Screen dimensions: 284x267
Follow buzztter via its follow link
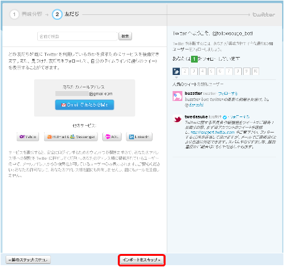[228, 94]
